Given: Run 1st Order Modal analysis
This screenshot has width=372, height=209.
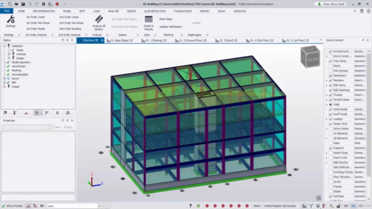Looking at the screenshot, I should pyautogui.click(x=35, y=28).
